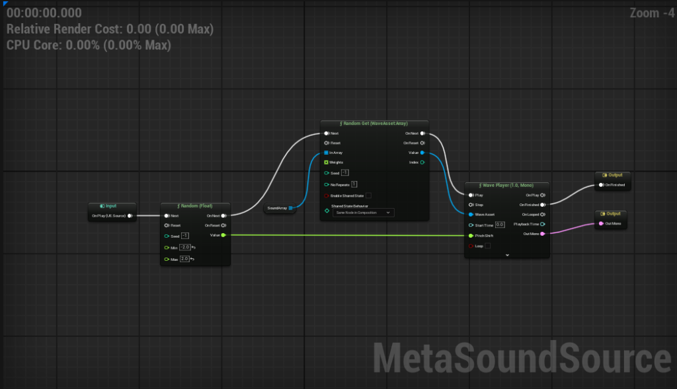Reset Max value to default arrow
677x389 pixels.
(192, 259)
